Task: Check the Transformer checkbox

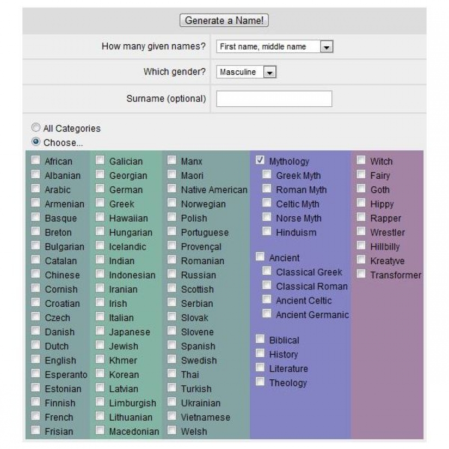Action: tap(361, 274)
